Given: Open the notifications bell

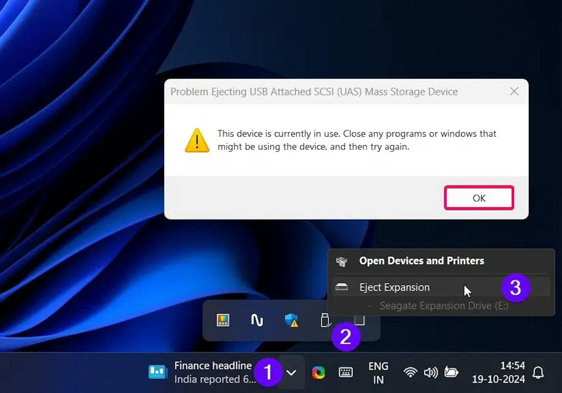Looking at the screenshot, I should tap(539, 372).
